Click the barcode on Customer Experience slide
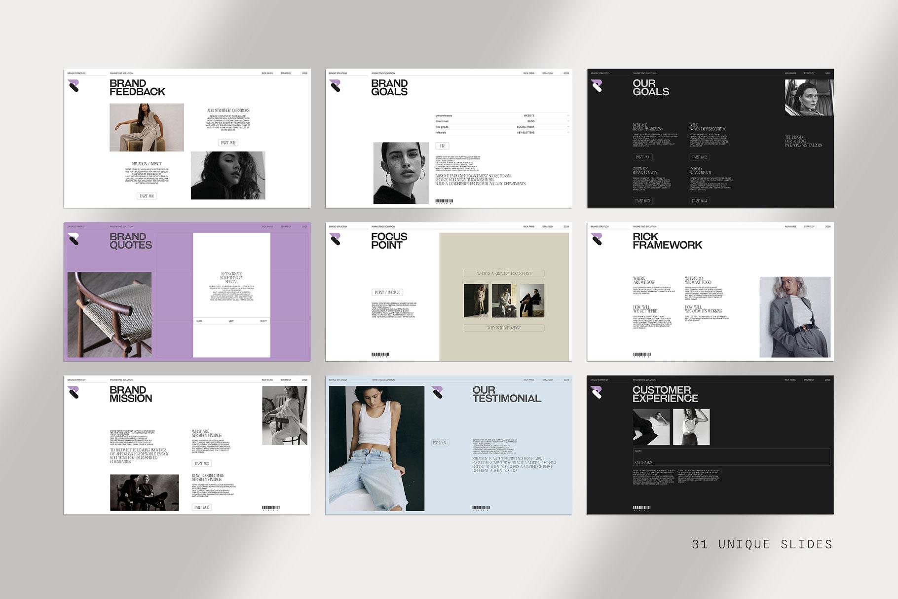Screen dimensions: 898x599 [642, 508]
